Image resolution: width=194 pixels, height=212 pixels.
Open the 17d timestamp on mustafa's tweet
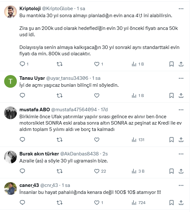104,110
